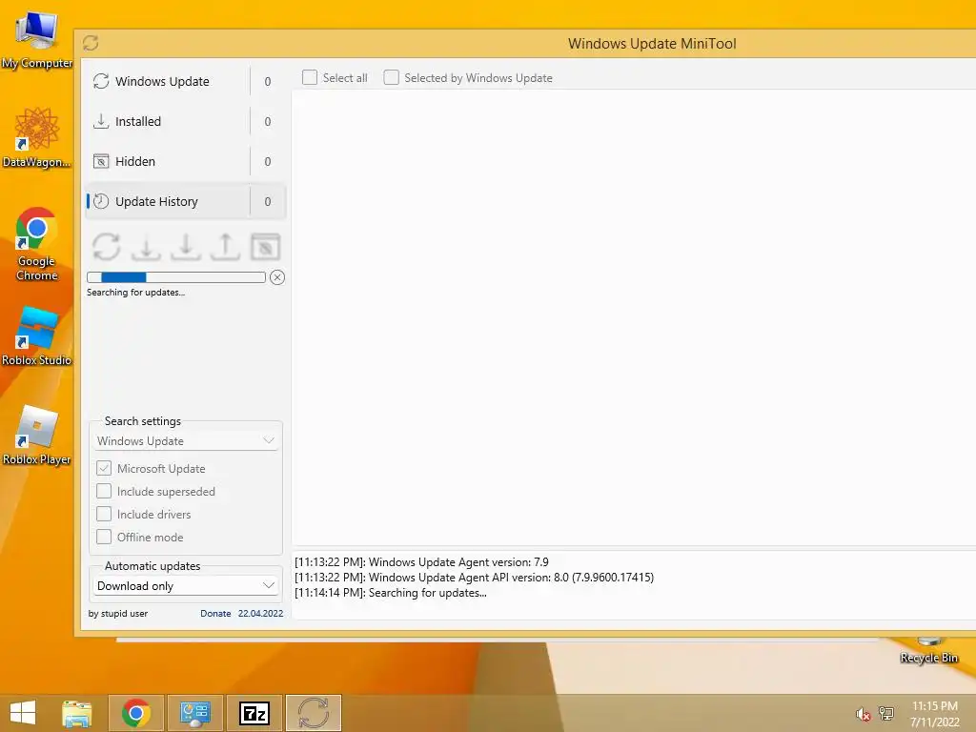
Task: Open the Control Panel taskbar icon
Action: pyautogui.click(x=195, y=713)
